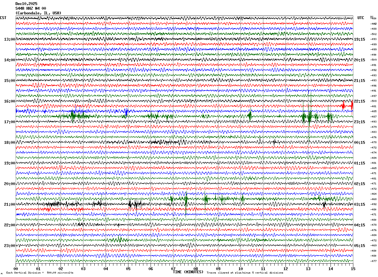Click the 20:15 UTC time label

360,60
